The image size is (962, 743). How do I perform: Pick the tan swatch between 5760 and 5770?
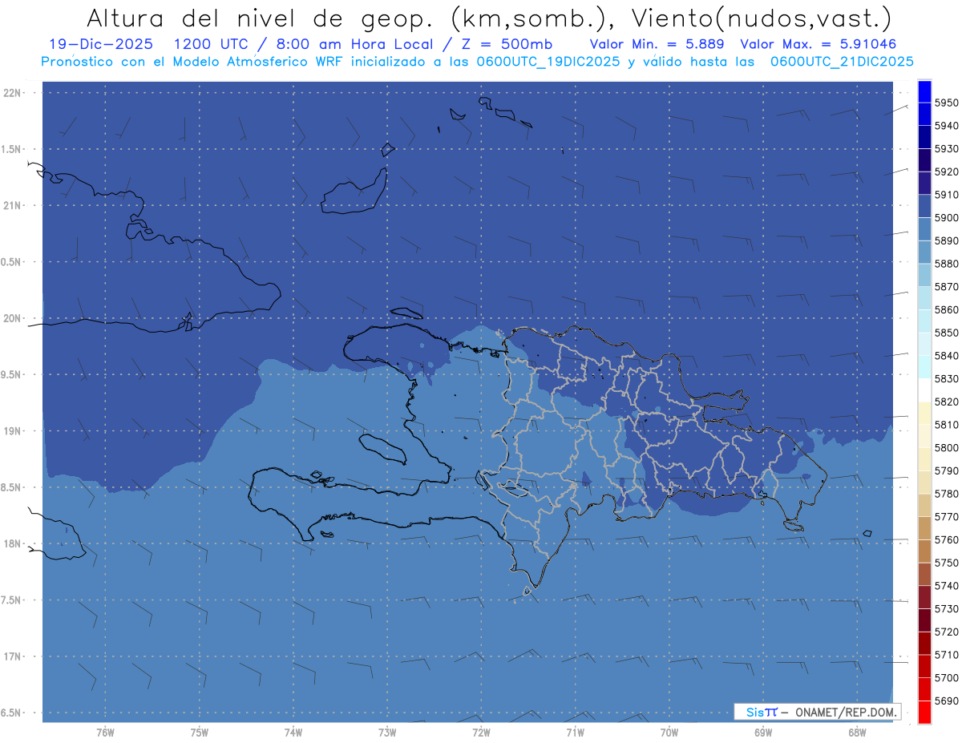[x=924, y=528]
